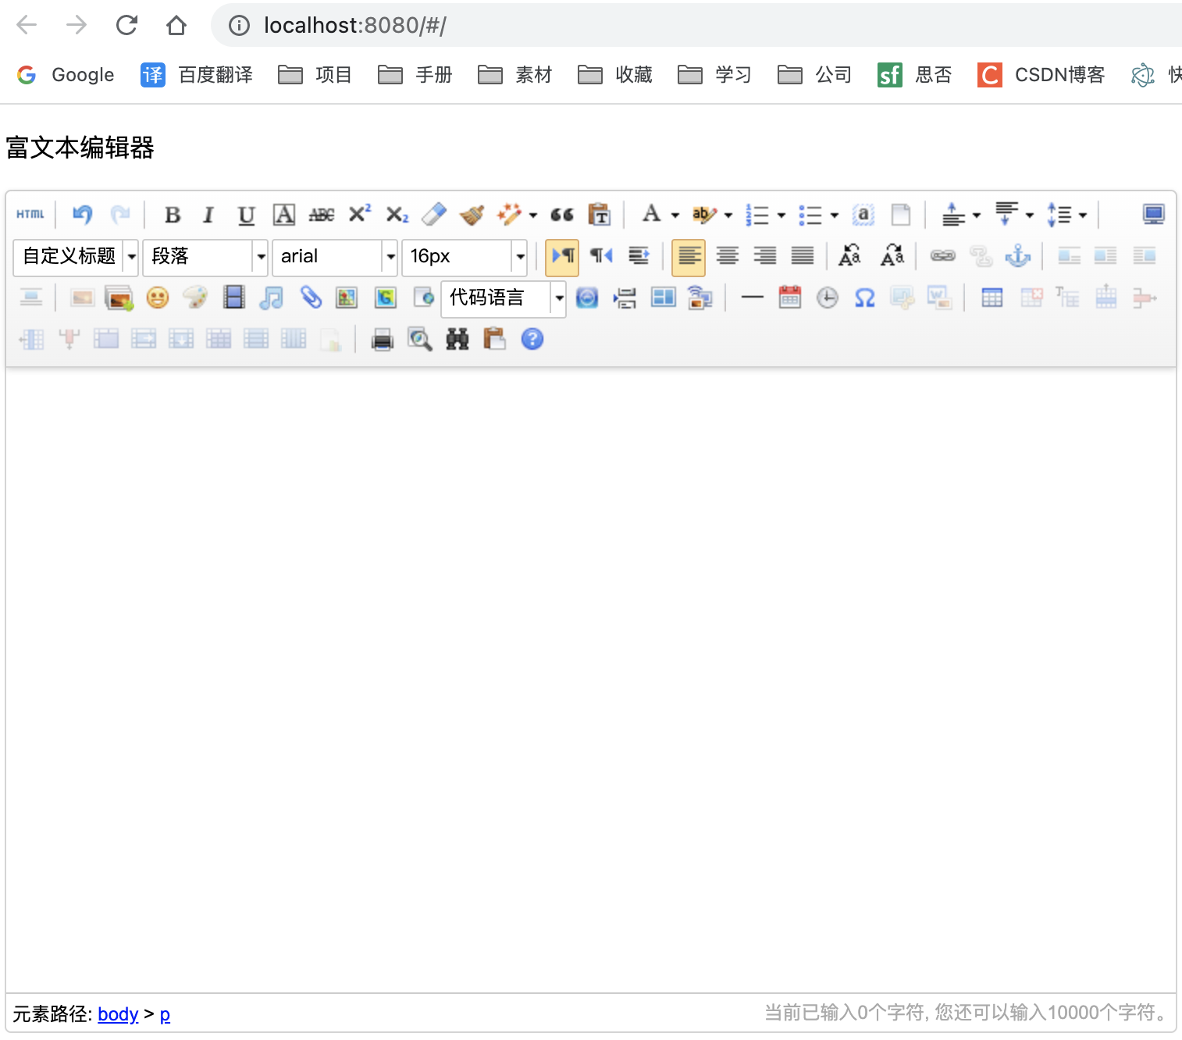This screenshot has height=1040, width=1182.
Task: Clear the document with the blank page icon
Action: pos(901,214)
